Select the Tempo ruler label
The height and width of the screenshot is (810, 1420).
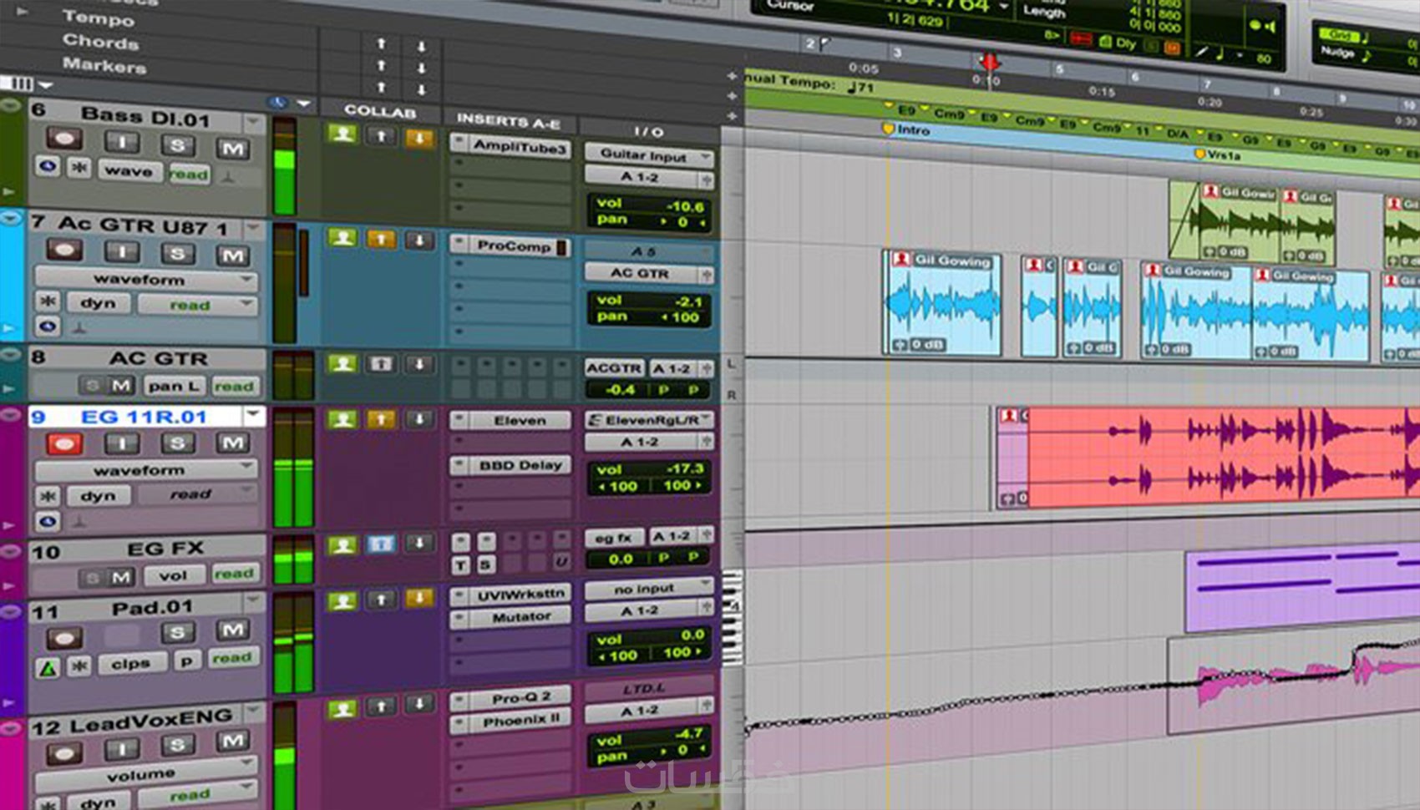pos(98,17)
